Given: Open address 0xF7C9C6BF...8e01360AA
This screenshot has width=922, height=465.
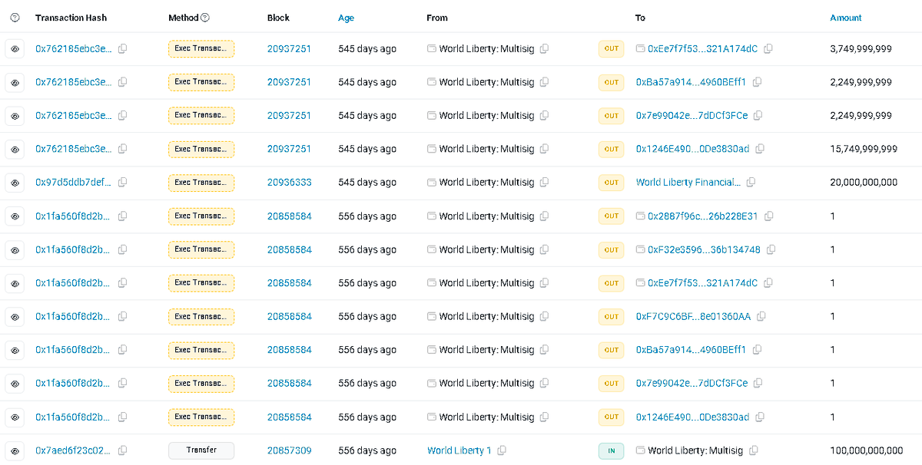Looking at the screenshot, I should (x=693, y=316).
